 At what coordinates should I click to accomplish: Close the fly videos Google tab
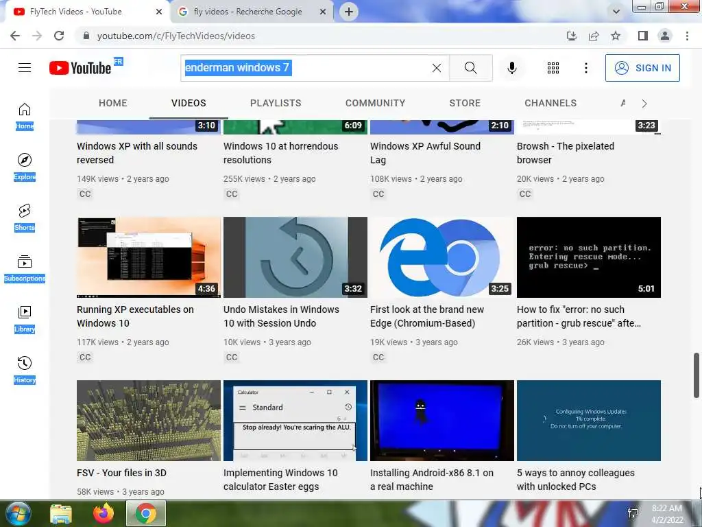tap(323, 12)
